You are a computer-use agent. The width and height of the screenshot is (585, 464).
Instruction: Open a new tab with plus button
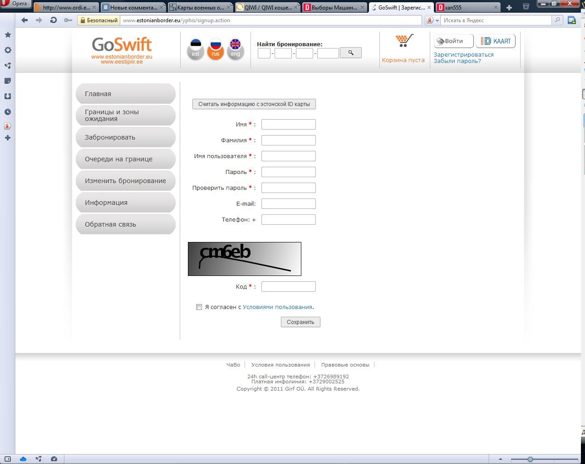509,7
